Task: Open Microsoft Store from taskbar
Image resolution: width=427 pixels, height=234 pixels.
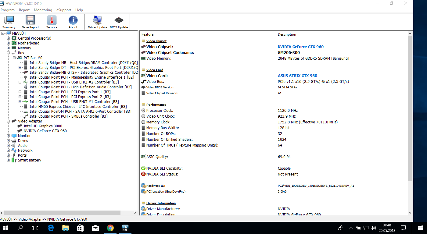Action: pyautogui.click(x=80, y=228)
